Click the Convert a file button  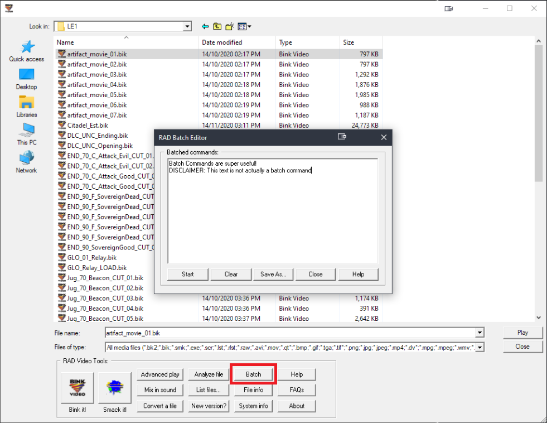(160, 406)
